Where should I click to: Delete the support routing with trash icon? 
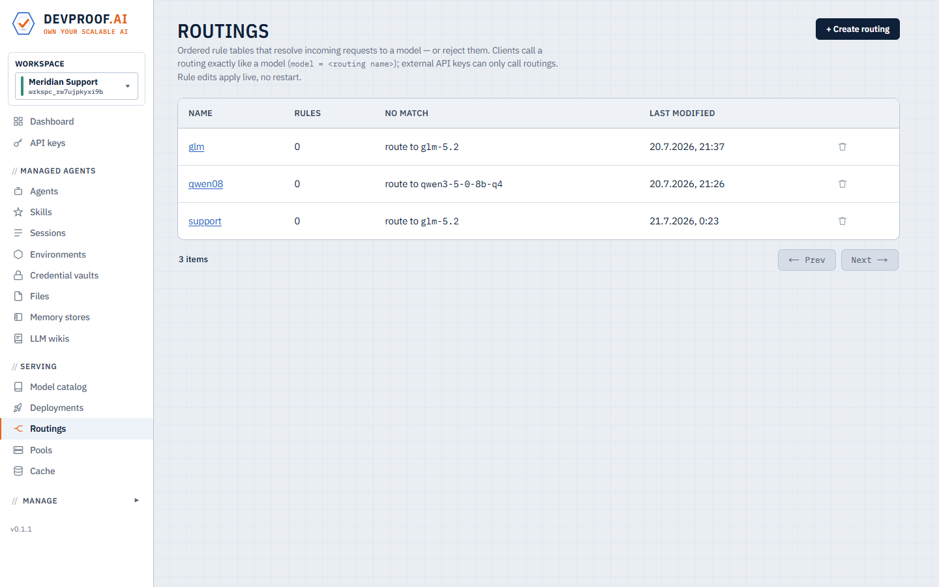click(842, 221)
